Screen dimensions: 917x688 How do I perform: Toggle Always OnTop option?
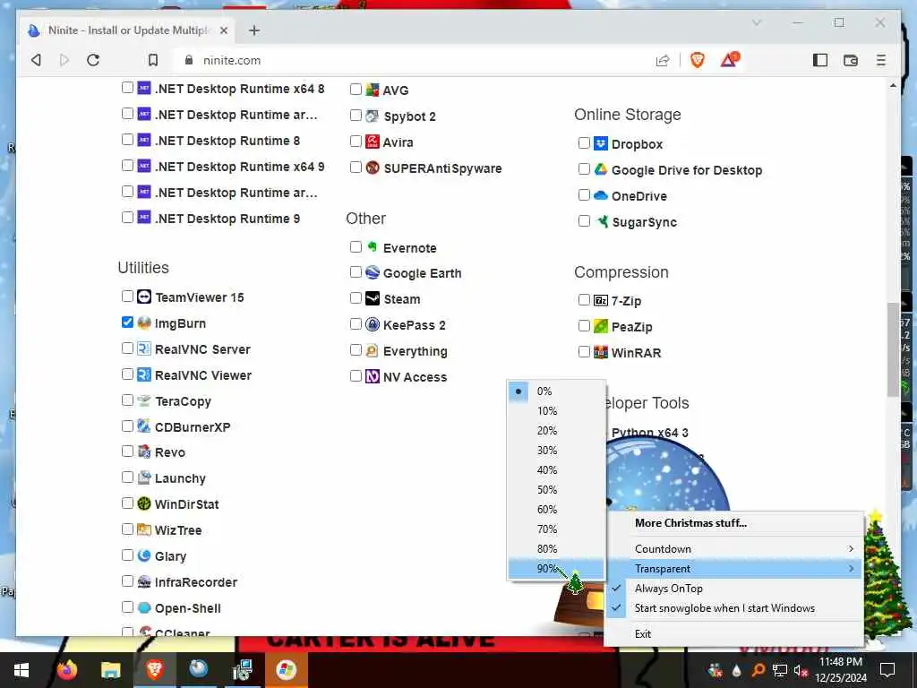(x=734, y=589)
